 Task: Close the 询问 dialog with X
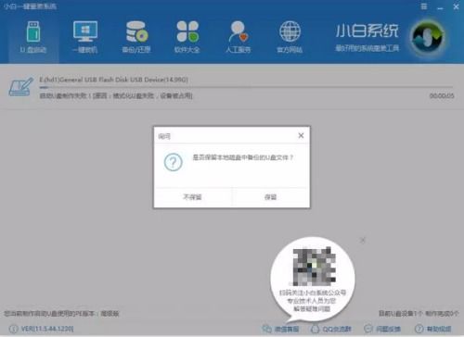click(x=301, y=135)
